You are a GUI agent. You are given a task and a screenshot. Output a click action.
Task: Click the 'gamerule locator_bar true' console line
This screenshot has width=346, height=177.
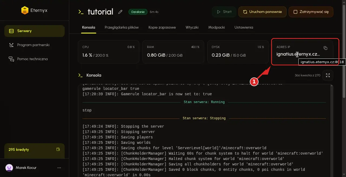pyautogui.click(x=111, y=89)
